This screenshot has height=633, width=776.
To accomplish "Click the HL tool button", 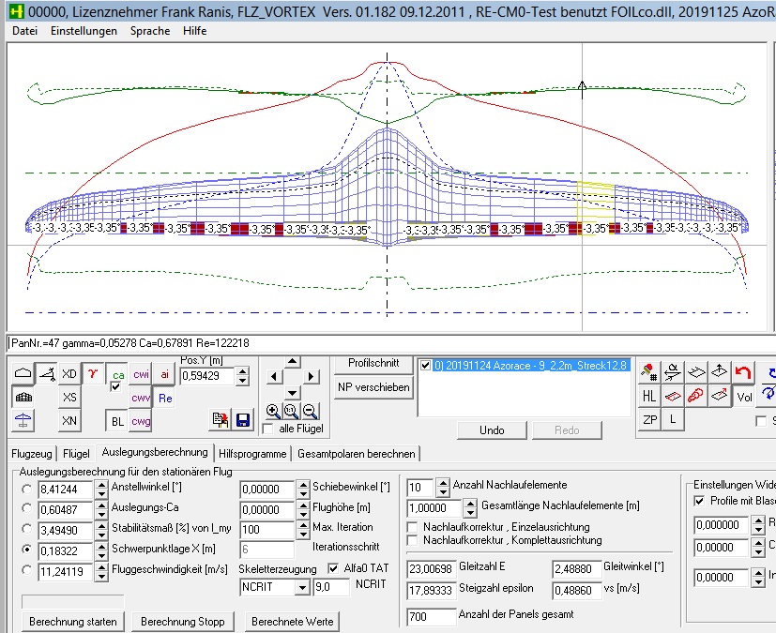I will click(x=649, y=397).
